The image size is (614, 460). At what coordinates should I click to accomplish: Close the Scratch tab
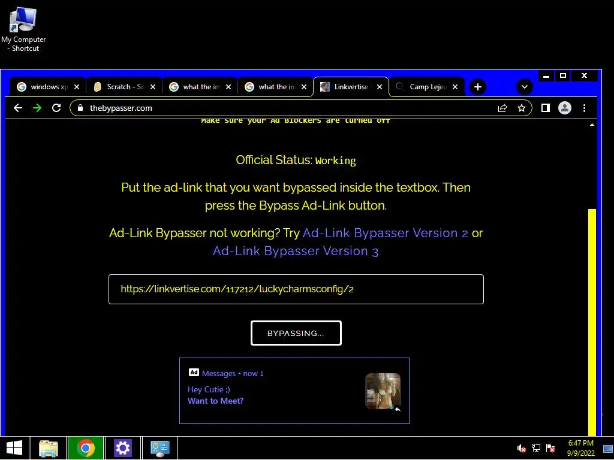pos(153,87)
